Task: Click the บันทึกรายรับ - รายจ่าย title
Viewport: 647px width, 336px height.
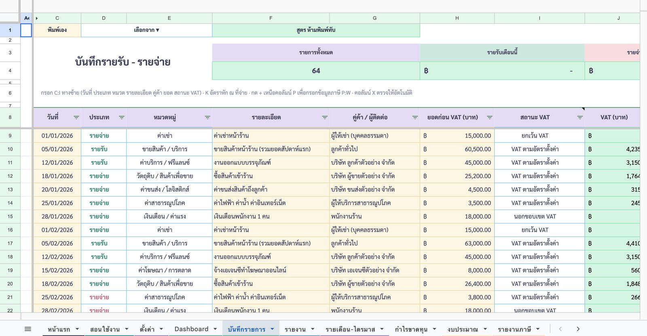Action: coord(123,62)
